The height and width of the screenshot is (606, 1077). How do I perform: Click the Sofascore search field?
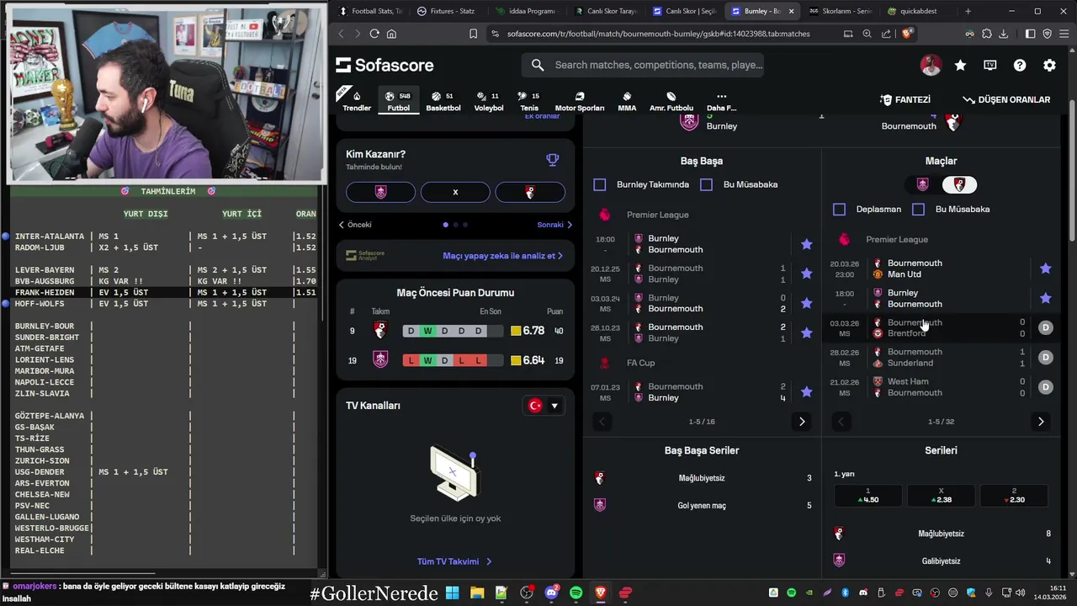tap(644, 65)
